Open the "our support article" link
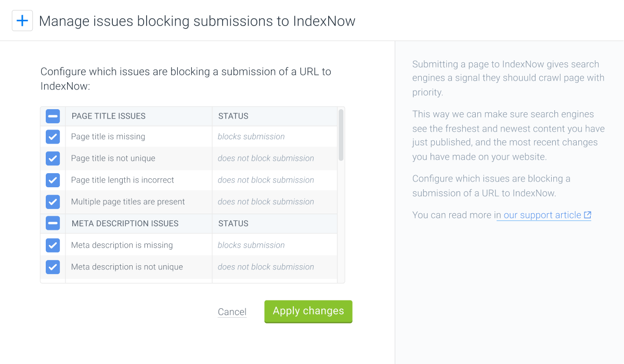The width and height of the screenshot is (624, 364). tap(542, 215)
